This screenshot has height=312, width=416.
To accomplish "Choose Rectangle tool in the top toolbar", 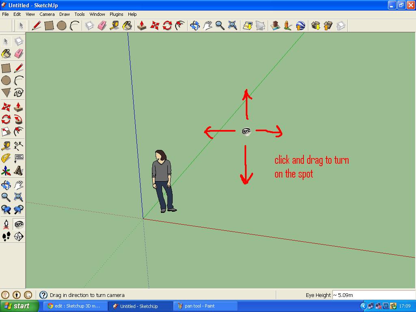I will click(x=49, y=26).
